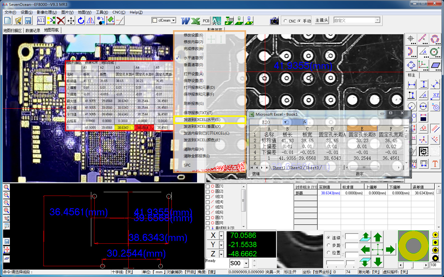The height and width of the screenshot is (277, 444).
Task: Check the box next to 圆[1]
Action: click(208, 186)
